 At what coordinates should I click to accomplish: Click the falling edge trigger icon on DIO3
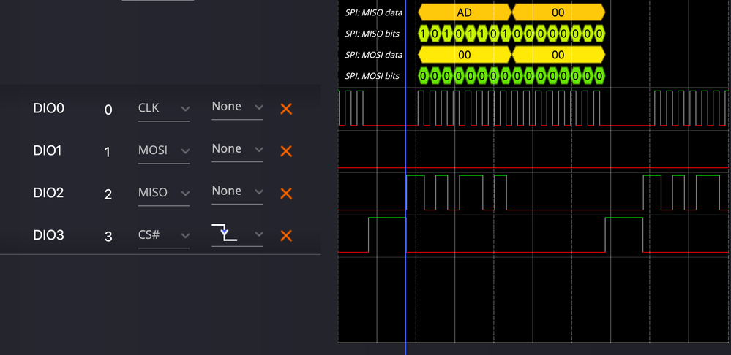[224, 232]
